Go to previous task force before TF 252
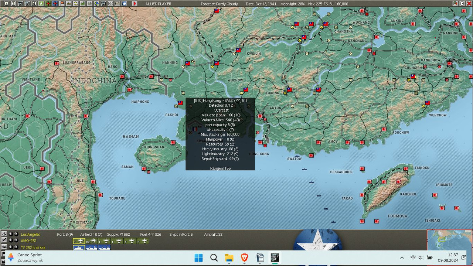The image size is (473, 266). [x=11, y=247]
